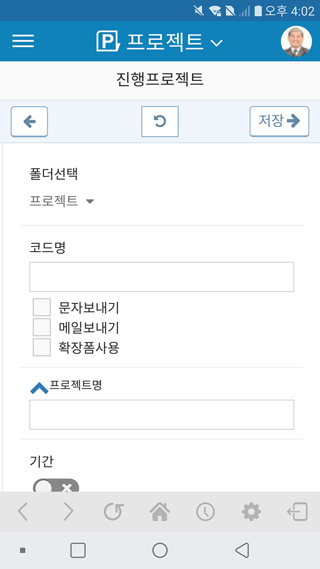Open the user profile photo
The height and width of the screenshot is (569, 320).
click(296, 41)
